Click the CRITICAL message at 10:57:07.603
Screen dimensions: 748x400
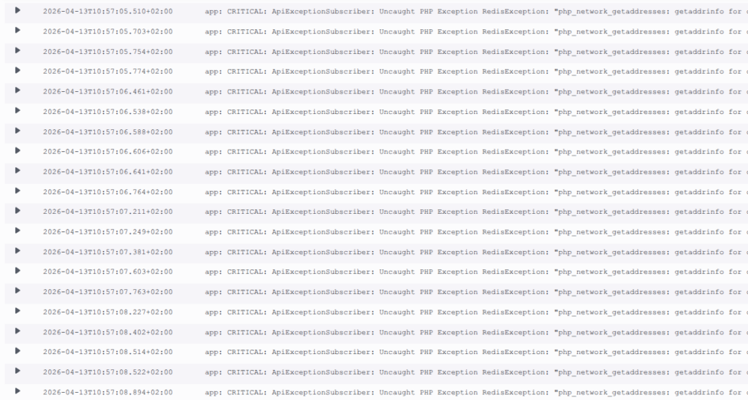[476, 272]
